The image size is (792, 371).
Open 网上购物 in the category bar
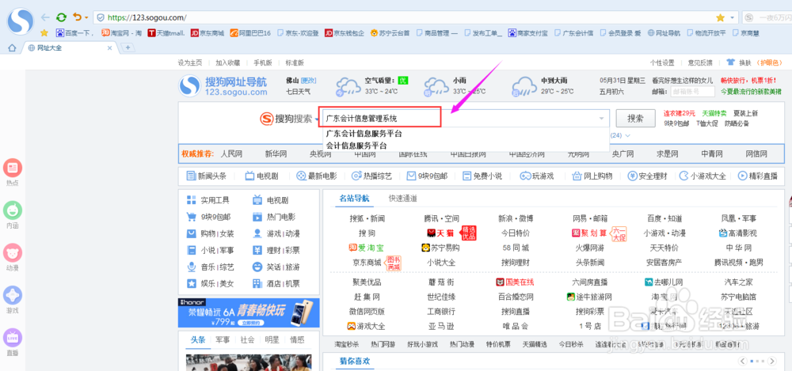tap(592, 176)
